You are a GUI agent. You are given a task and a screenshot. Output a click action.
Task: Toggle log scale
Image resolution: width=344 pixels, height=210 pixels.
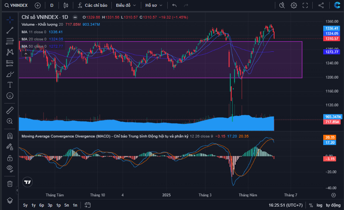pos(319,205)
